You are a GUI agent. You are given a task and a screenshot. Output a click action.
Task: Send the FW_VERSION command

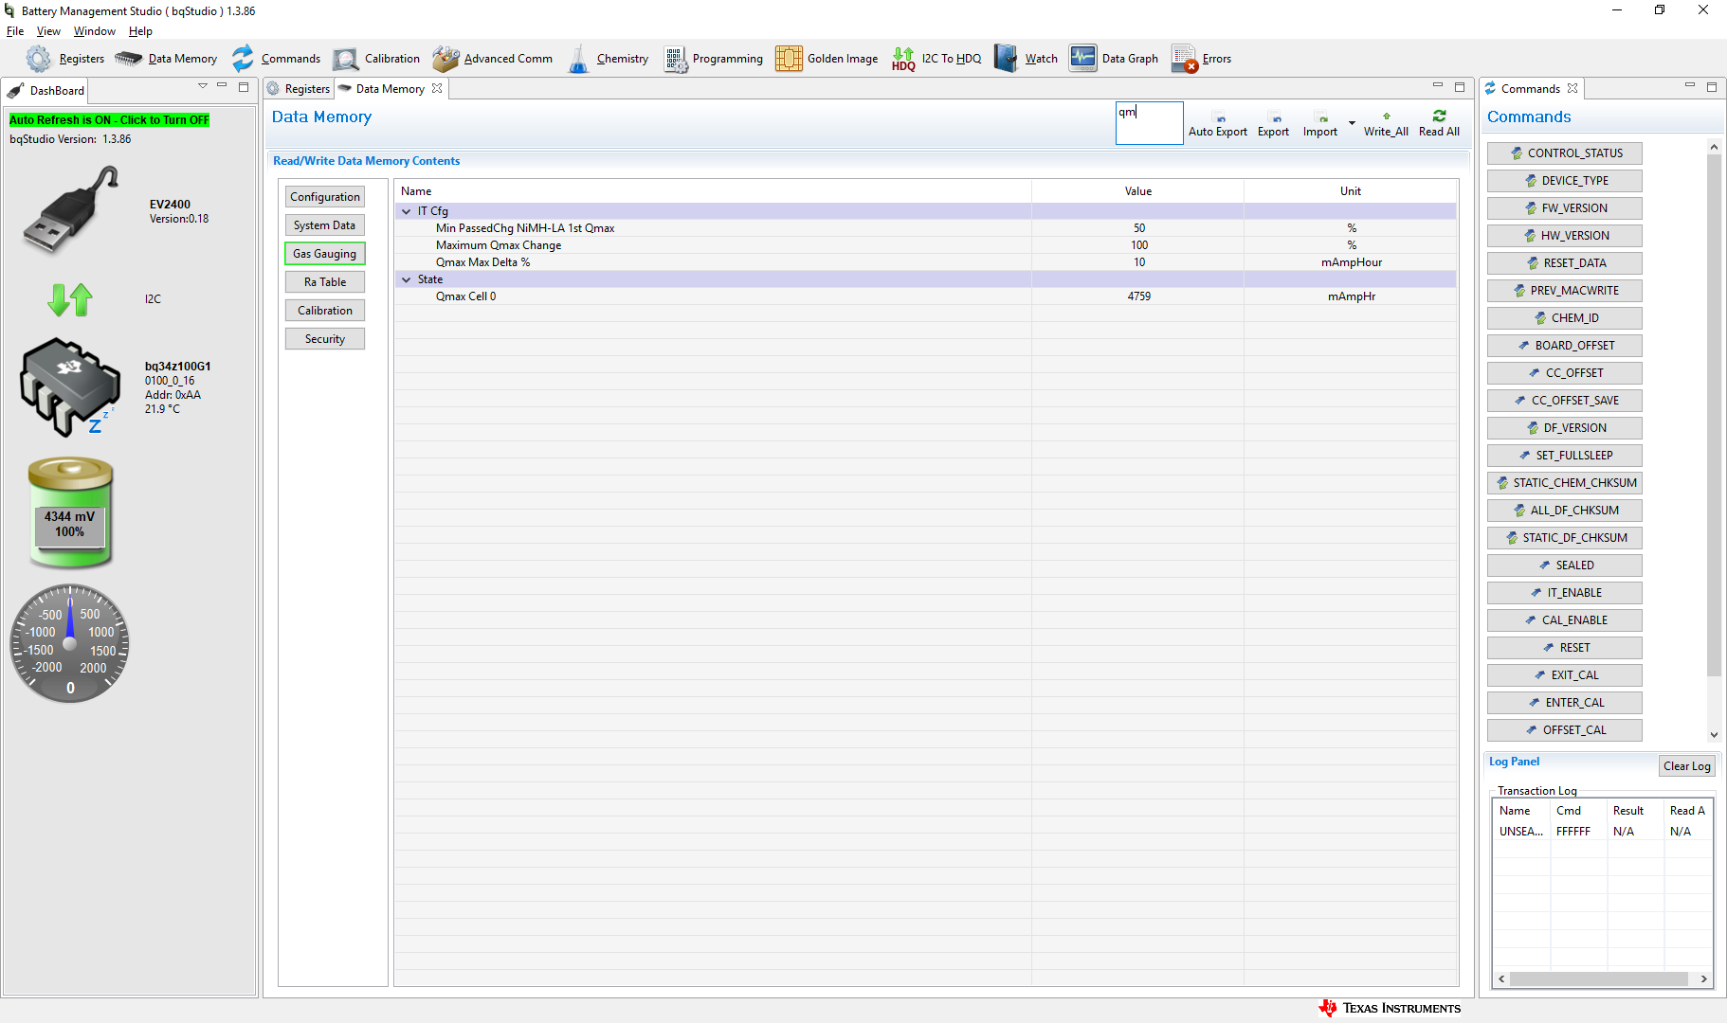[x=1565, y=208]
